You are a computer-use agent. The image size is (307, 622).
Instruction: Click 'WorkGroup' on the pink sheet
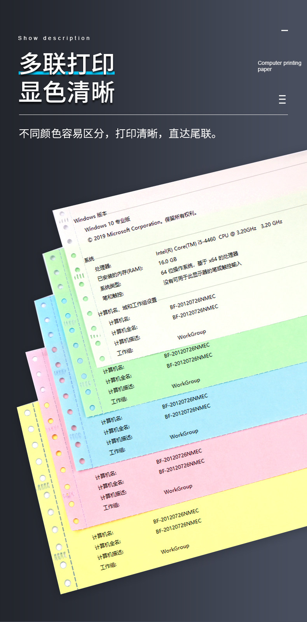tap(178, 489)
